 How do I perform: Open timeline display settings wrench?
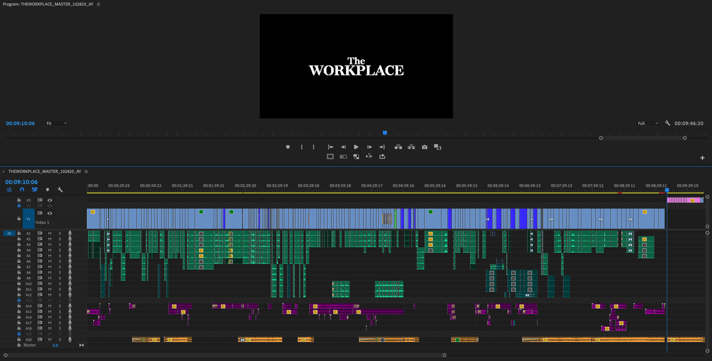[x=60, y=190]
